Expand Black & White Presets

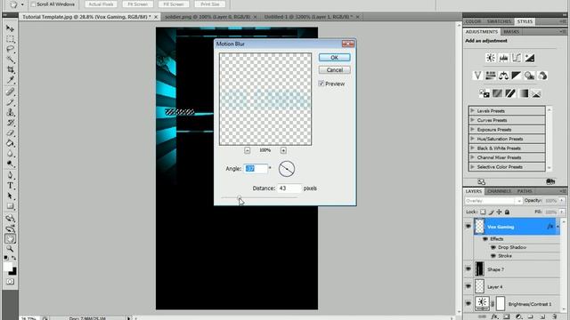(x=472, y=148)
